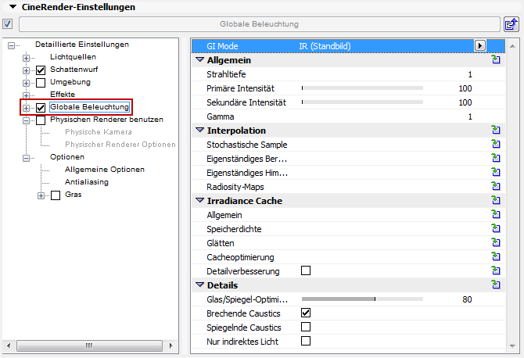Click the Glas/Spiegel value 80 field

tap(467, 299)
